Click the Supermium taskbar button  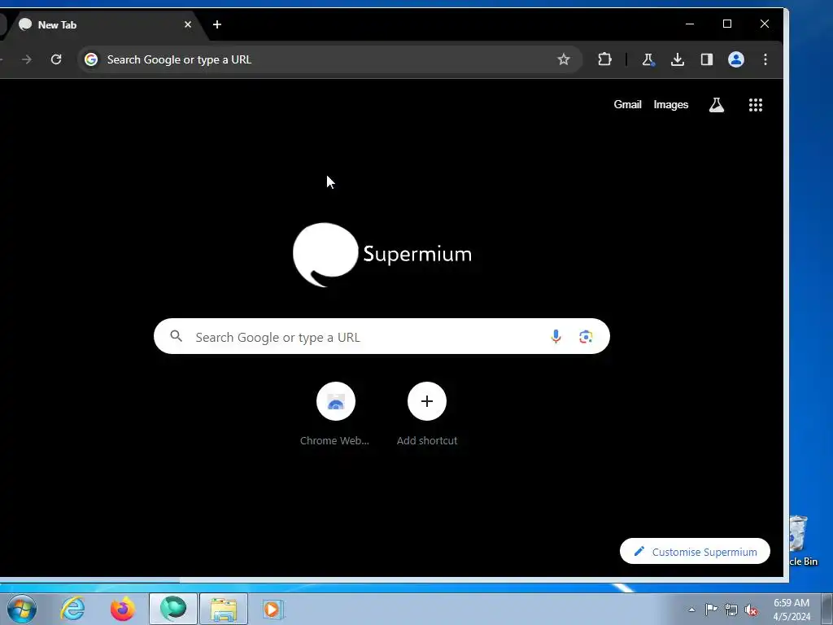pos(173,609)
